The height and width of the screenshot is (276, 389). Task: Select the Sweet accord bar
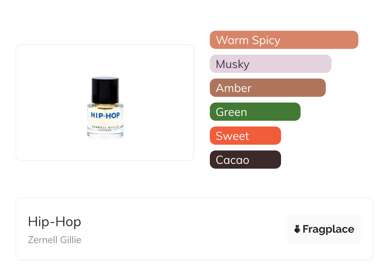point(245,136)
